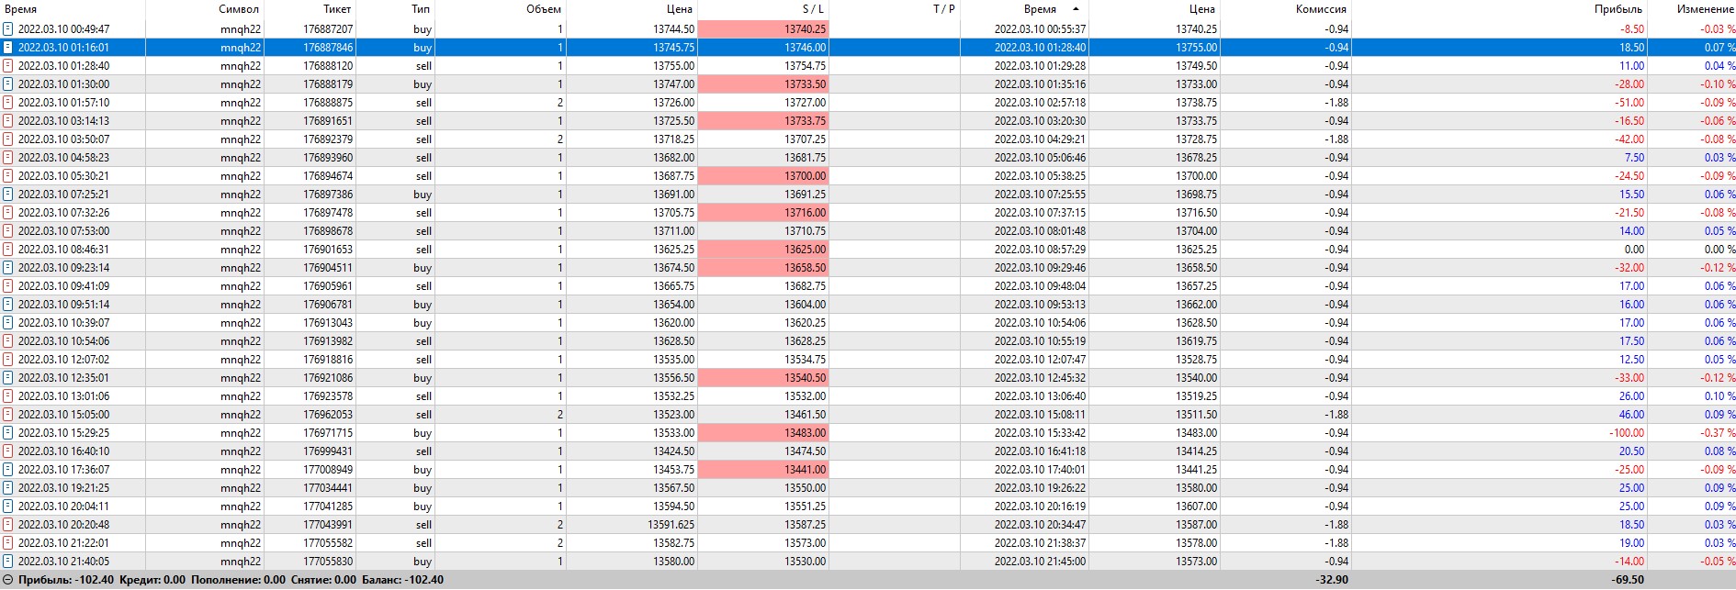Click the order icon for row 17:36:07
The height and width of the screenshot is (590, 1736).
coord(8,470)
